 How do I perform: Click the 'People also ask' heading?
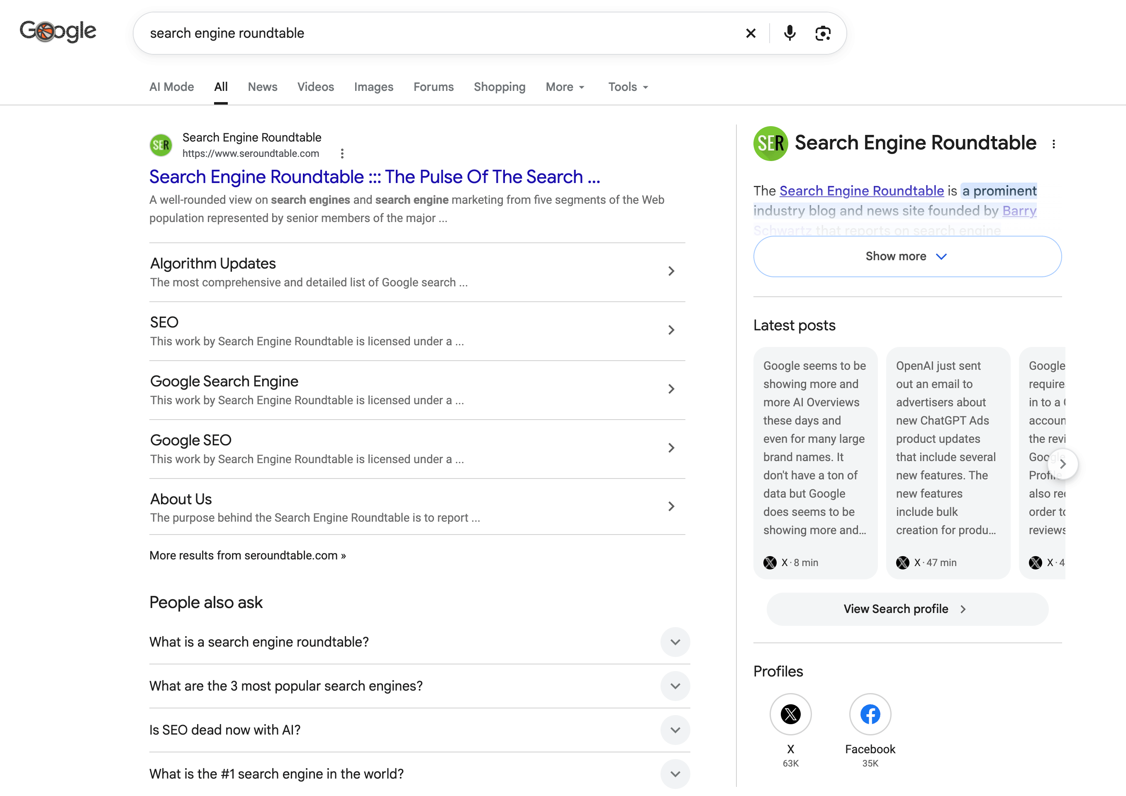pyautogui.click(x=206, y=602)
